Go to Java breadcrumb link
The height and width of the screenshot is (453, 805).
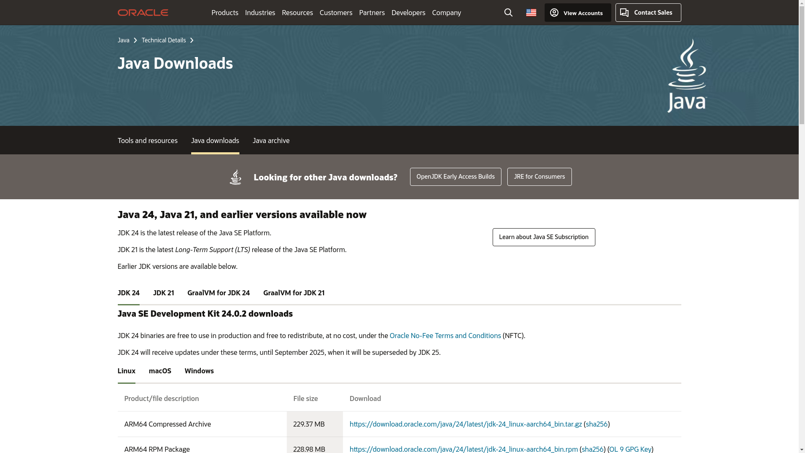pos(123,40)
